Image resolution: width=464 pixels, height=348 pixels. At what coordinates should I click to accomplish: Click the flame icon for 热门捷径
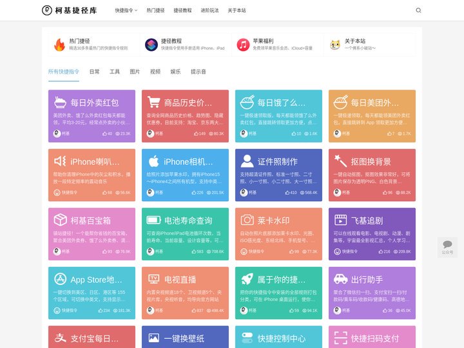(x=59, y=44)
